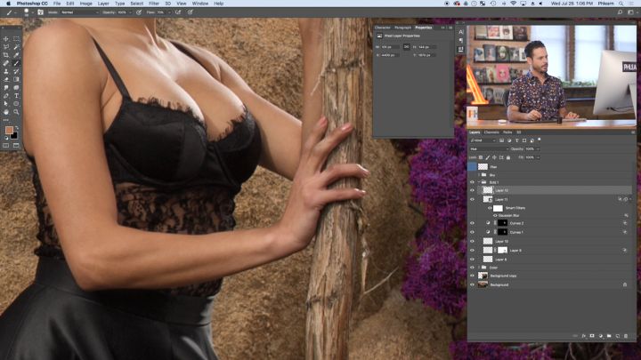Open the Filter menu

[154, 4]
